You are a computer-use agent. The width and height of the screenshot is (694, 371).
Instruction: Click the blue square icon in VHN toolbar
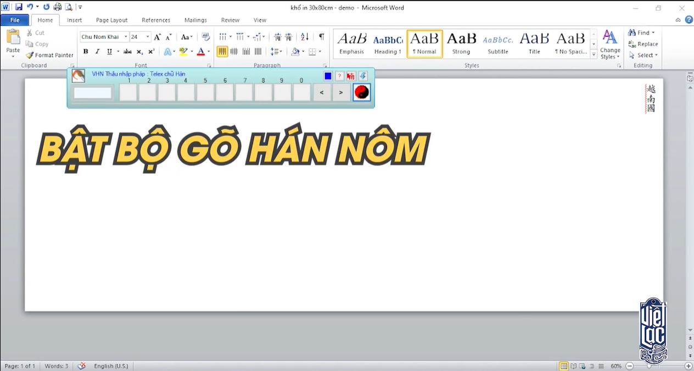(328, 76)
